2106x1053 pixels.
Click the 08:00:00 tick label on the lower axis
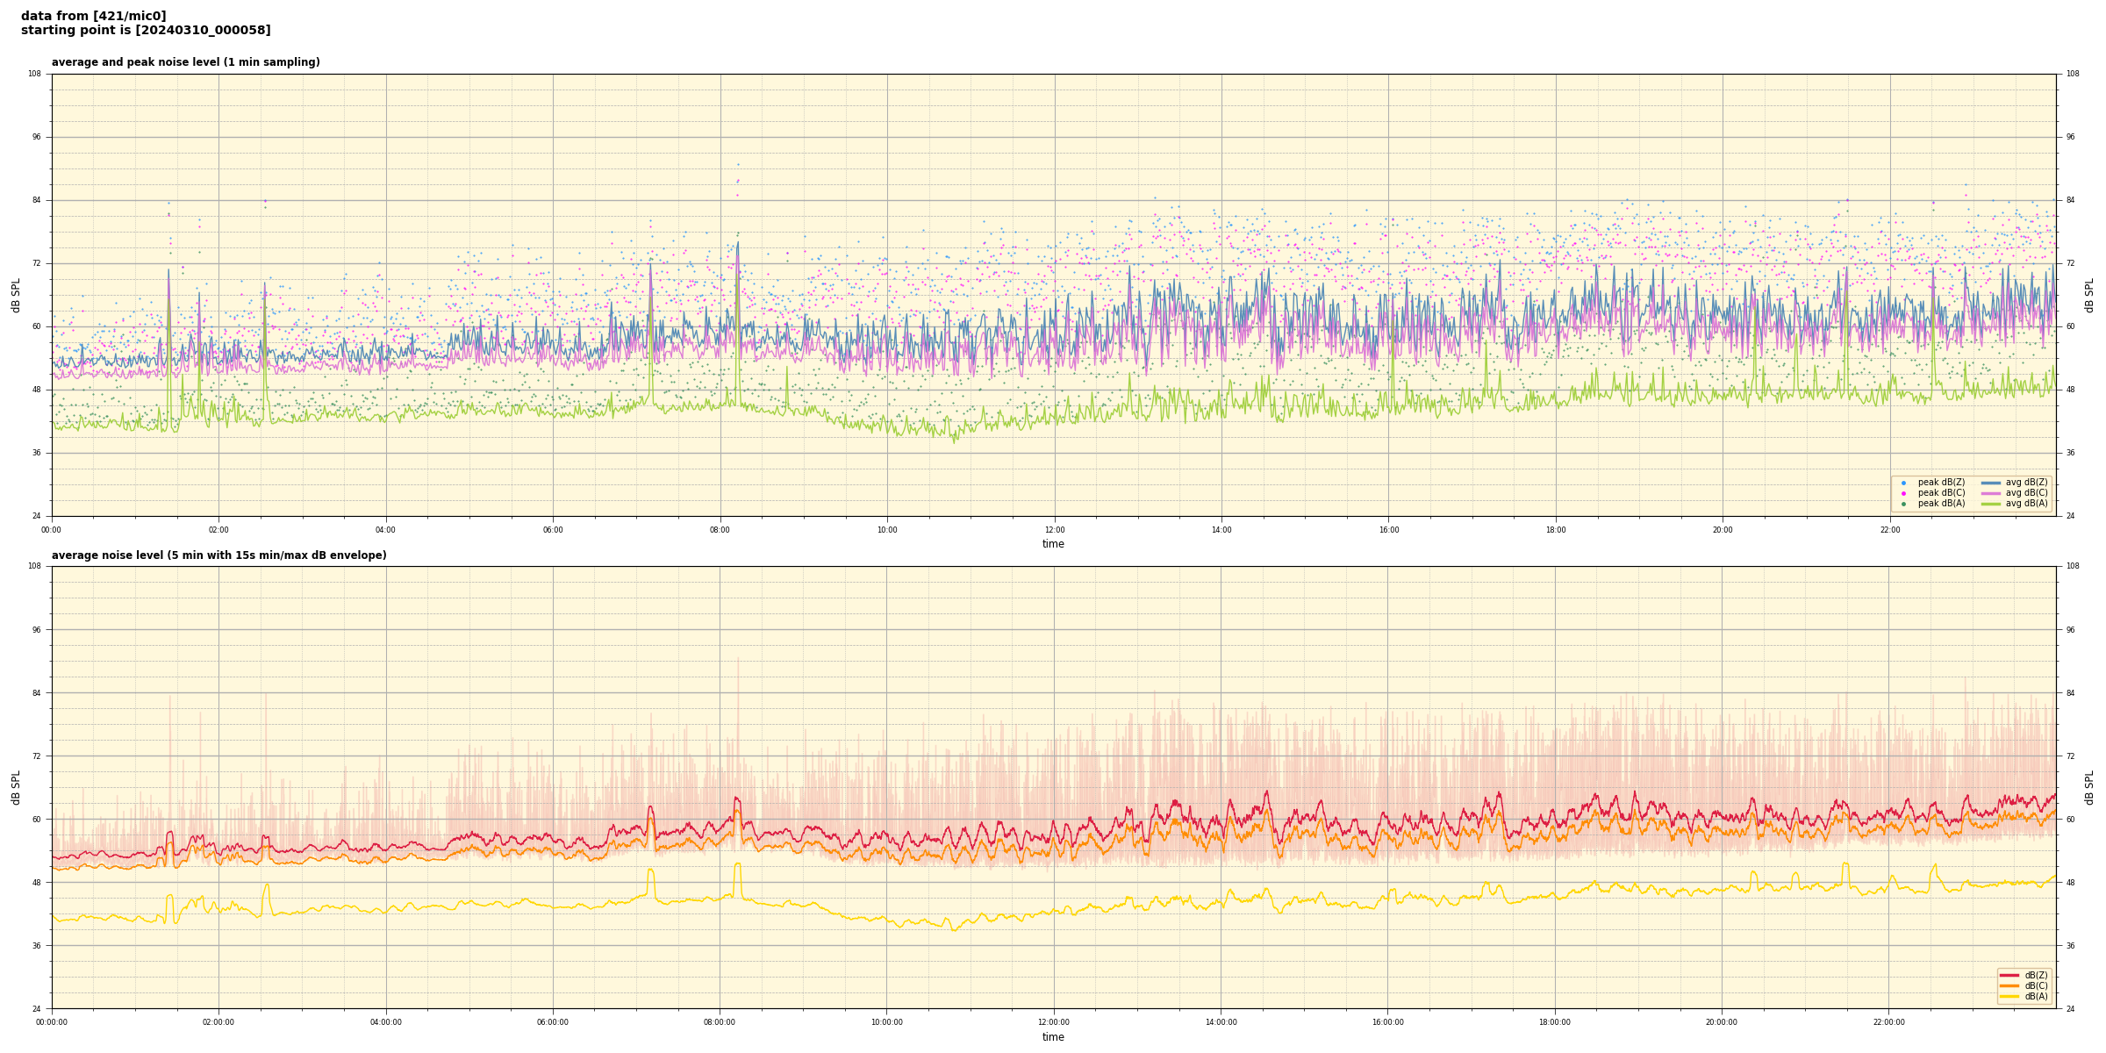pyautogui.click(x=720, y=1022)
